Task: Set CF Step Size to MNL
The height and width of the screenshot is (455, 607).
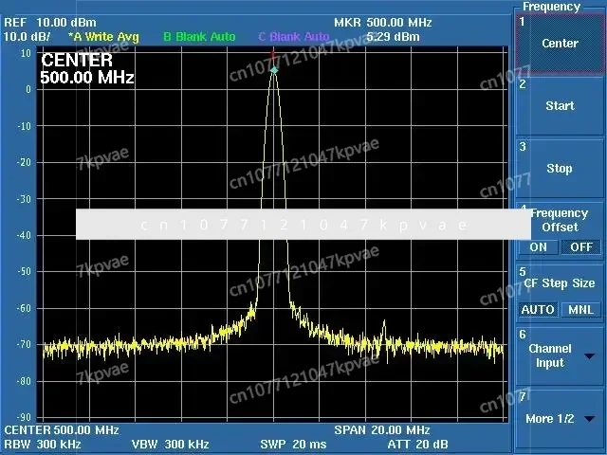Action: point(581,310)
